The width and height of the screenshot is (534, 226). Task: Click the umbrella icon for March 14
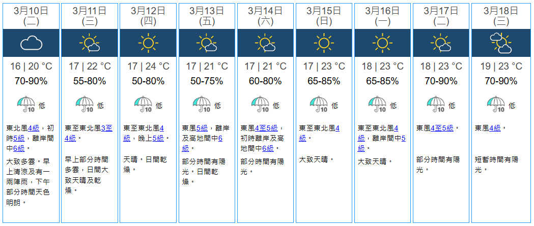click(260, 105)
